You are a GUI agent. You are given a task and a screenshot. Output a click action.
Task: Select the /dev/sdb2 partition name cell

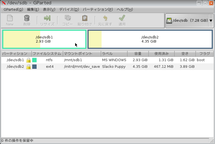click(15, 67)
